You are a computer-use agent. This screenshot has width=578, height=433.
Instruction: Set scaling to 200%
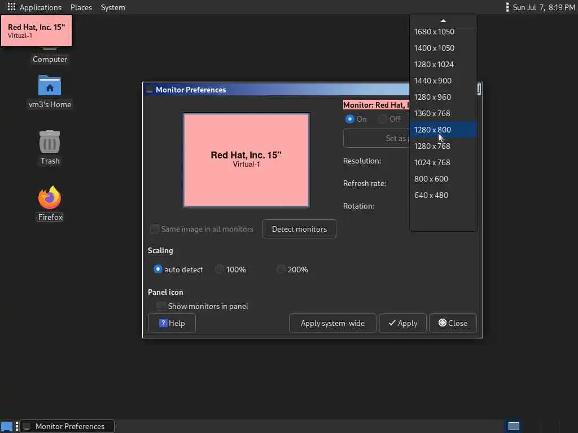[281, 269]
